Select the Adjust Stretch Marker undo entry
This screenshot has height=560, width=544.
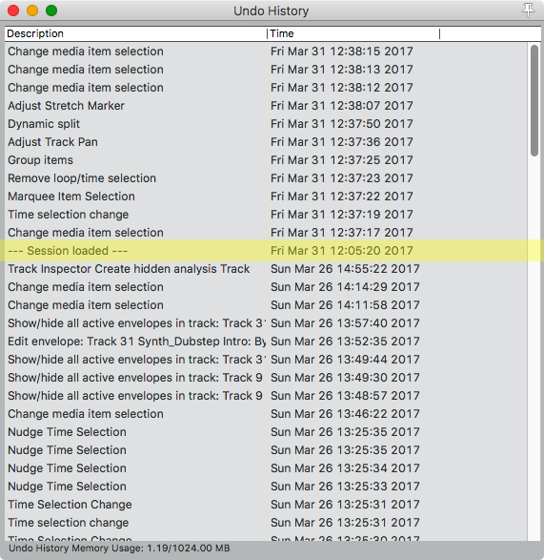[266, 106]
